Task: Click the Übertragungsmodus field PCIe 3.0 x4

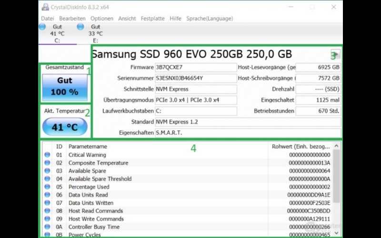Action: pyautogui.click(x=196, y=100)
